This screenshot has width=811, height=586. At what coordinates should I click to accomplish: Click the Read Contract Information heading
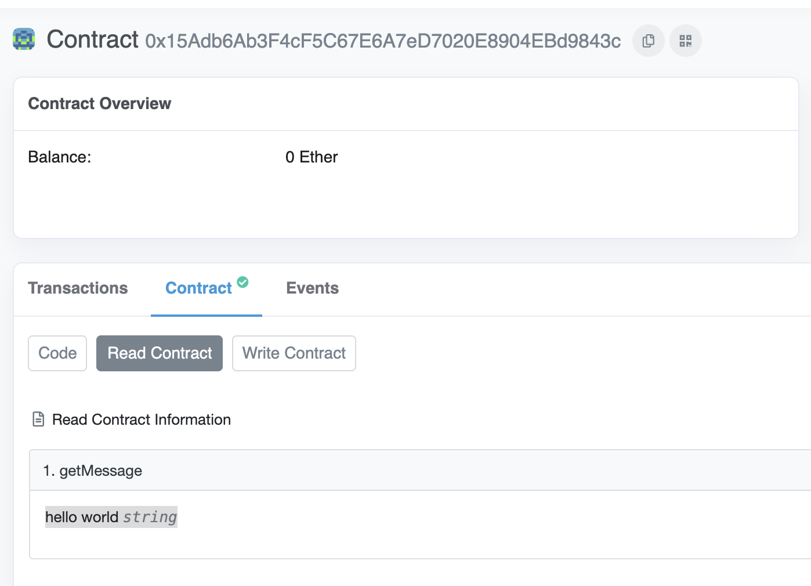point(142,419)
